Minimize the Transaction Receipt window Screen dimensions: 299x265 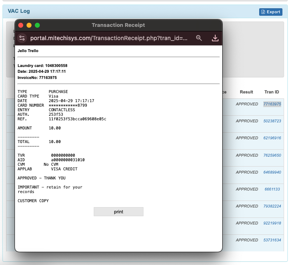(29, 25)
